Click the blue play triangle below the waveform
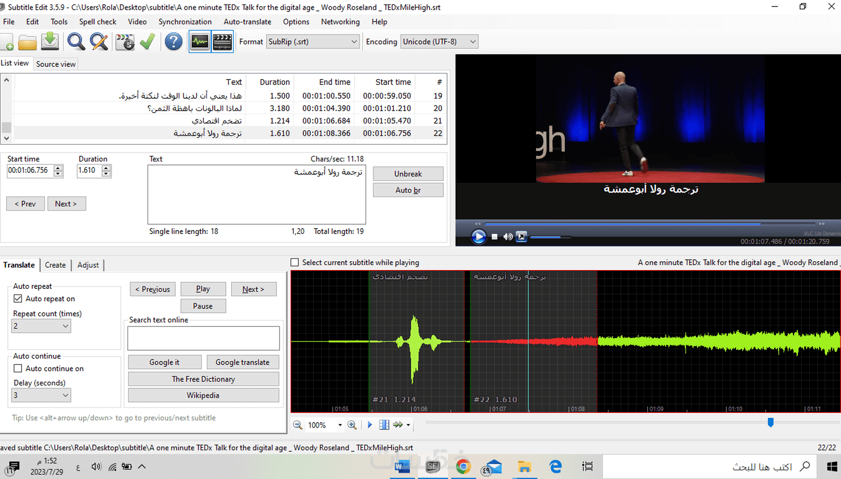 (x=370, y=425)
